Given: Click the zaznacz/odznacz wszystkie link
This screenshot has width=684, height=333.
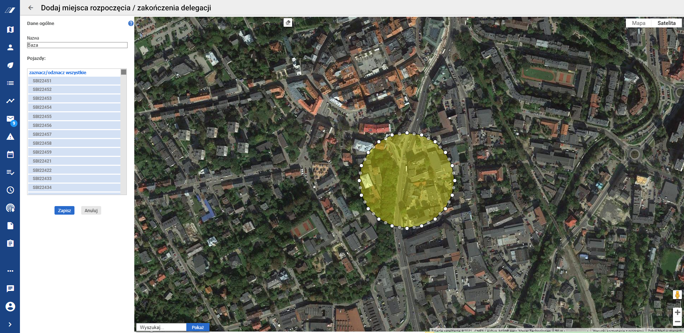Looking at the screenshot, I should pos(58,72).
